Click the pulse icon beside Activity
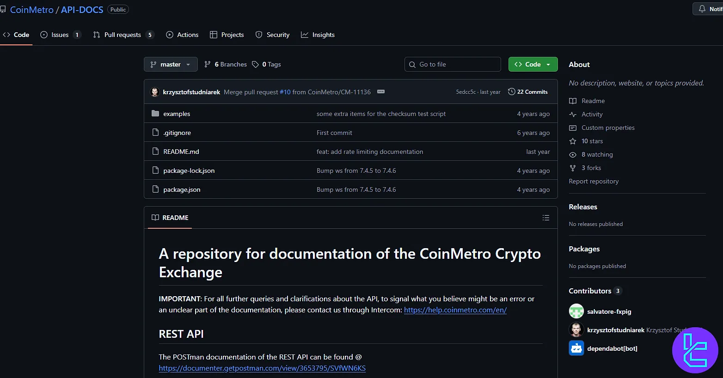 (573, 114)
